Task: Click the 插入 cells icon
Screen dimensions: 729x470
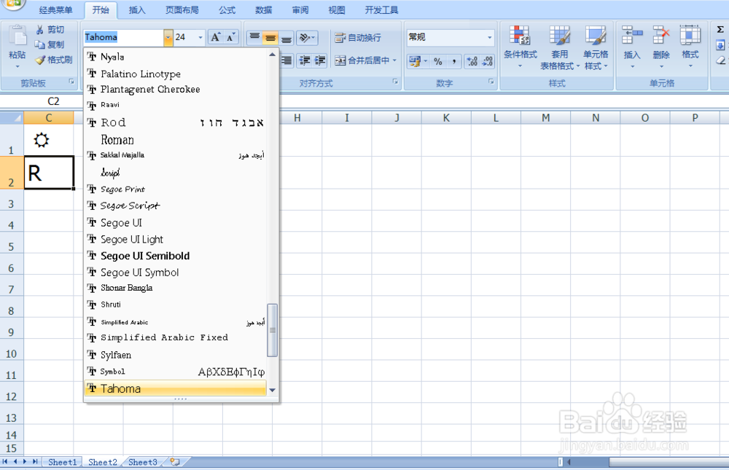Action: [632, 36]
